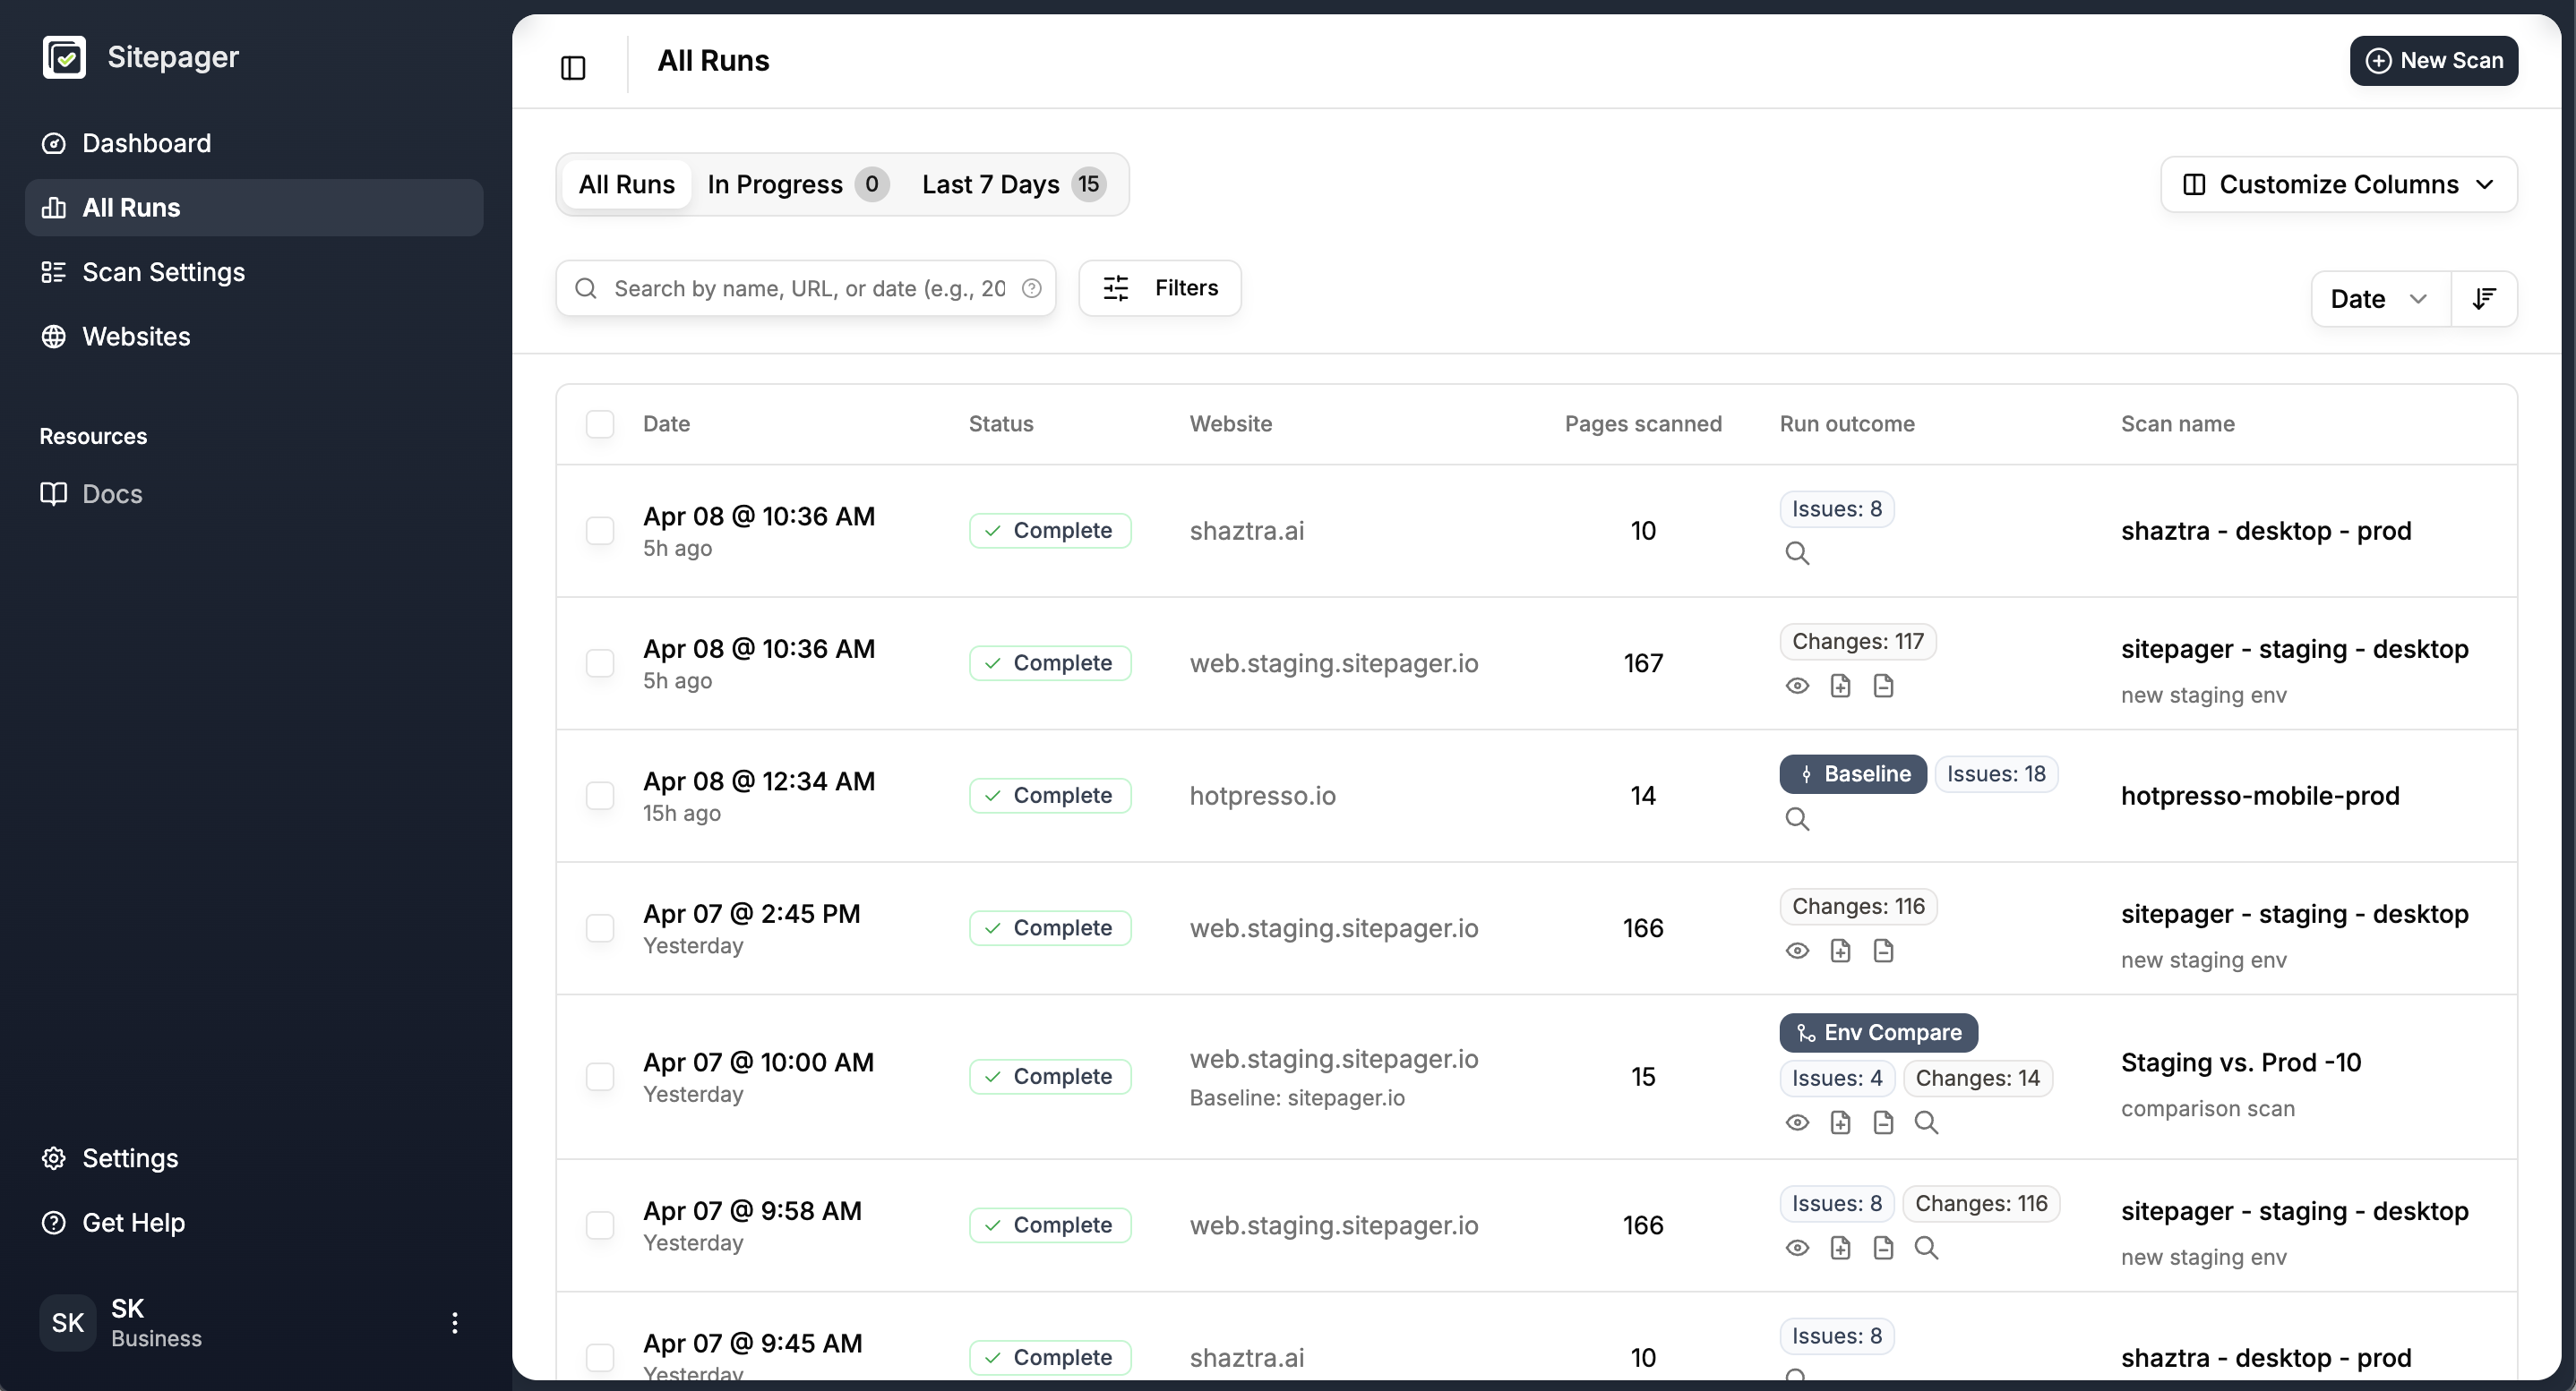Select the checkbox on the Staging vs. Prod -10 row

pos(600,1076)
